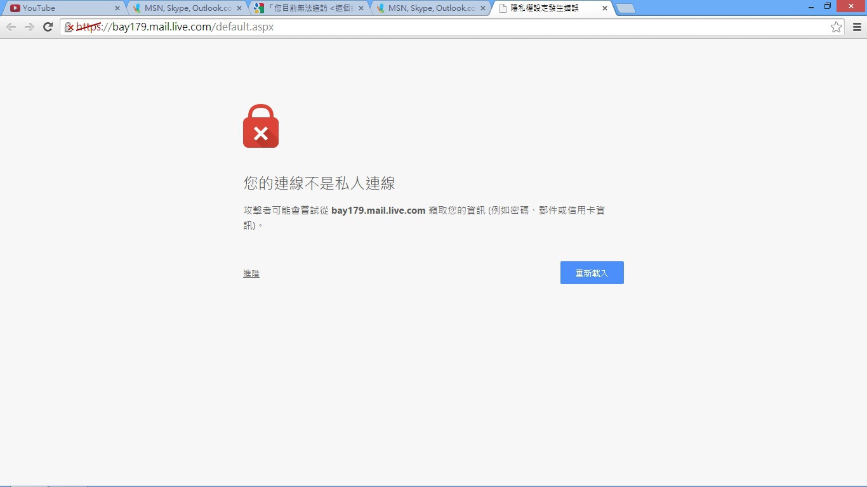Viewport: 867px width, 487px height.
Task: Open the Chrome hamburger menu
Action: [x=857, y=27]
